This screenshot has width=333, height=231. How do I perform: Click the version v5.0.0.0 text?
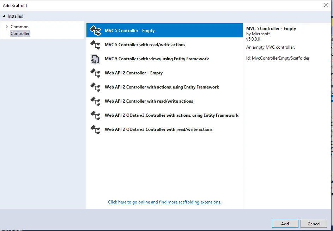(x=253, y=39)
